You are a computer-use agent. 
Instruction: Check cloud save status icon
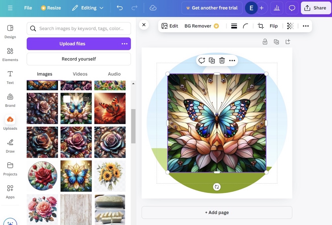pos(153,8)
